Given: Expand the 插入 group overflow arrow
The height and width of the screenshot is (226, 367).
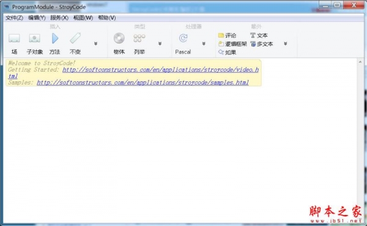Looking at the screenshot, I should tap(96, 43).
